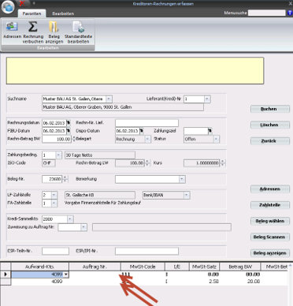Open FA-Zahlstelle dropdown

point(54,203)
